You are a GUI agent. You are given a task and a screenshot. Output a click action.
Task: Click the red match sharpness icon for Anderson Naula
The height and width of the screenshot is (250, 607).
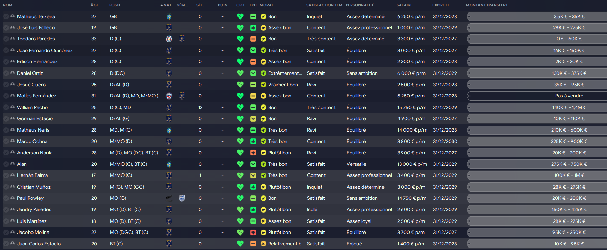pos(253,153)
